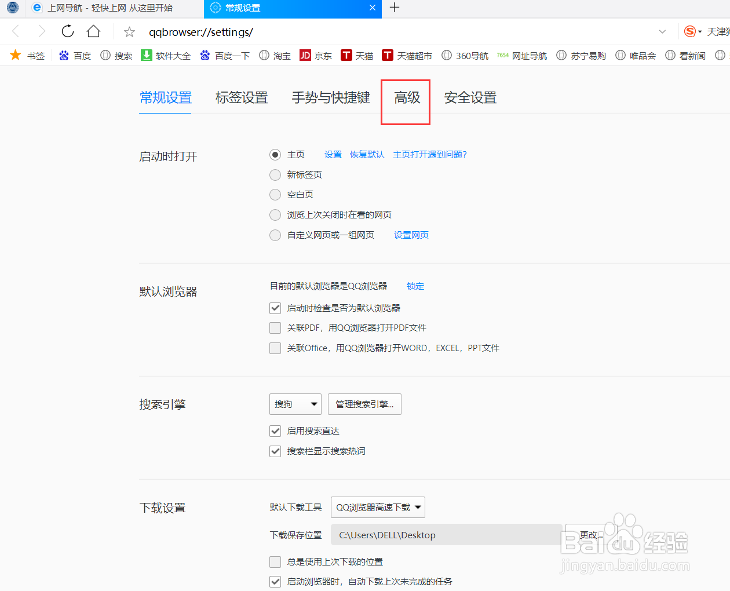The image size is (730, 591).
Task: Click the 360导航 bookmark icon
Action: [447, 55]
